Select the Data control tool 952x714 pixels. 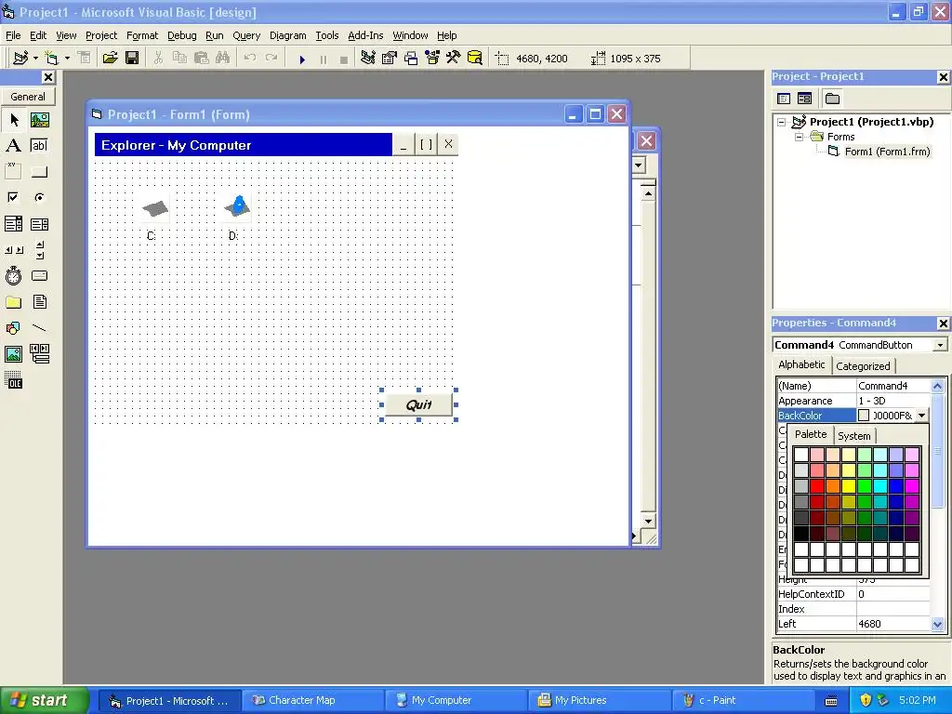[x=40, y=354]
